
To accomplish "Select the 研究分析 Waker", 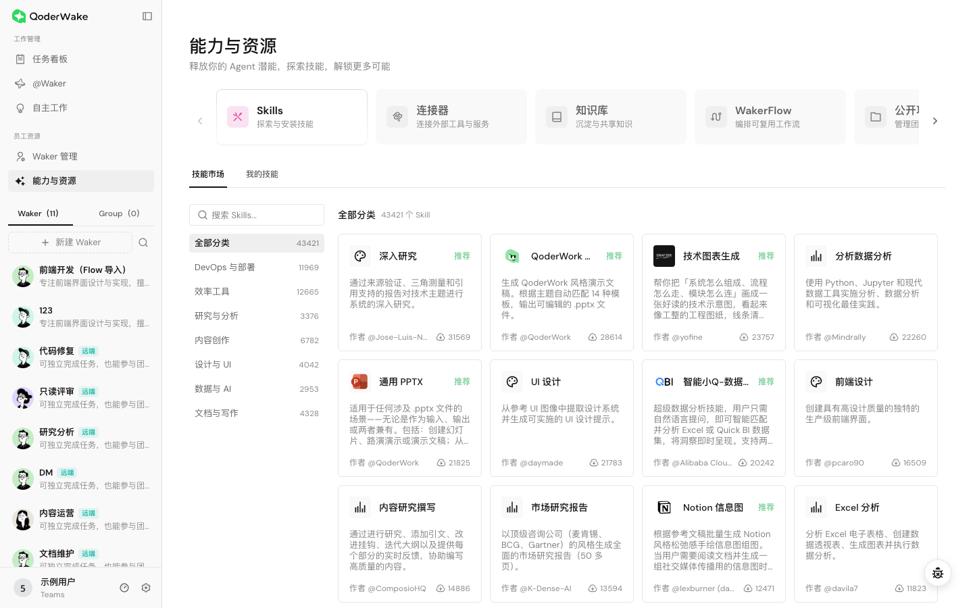I will point(81,438).
